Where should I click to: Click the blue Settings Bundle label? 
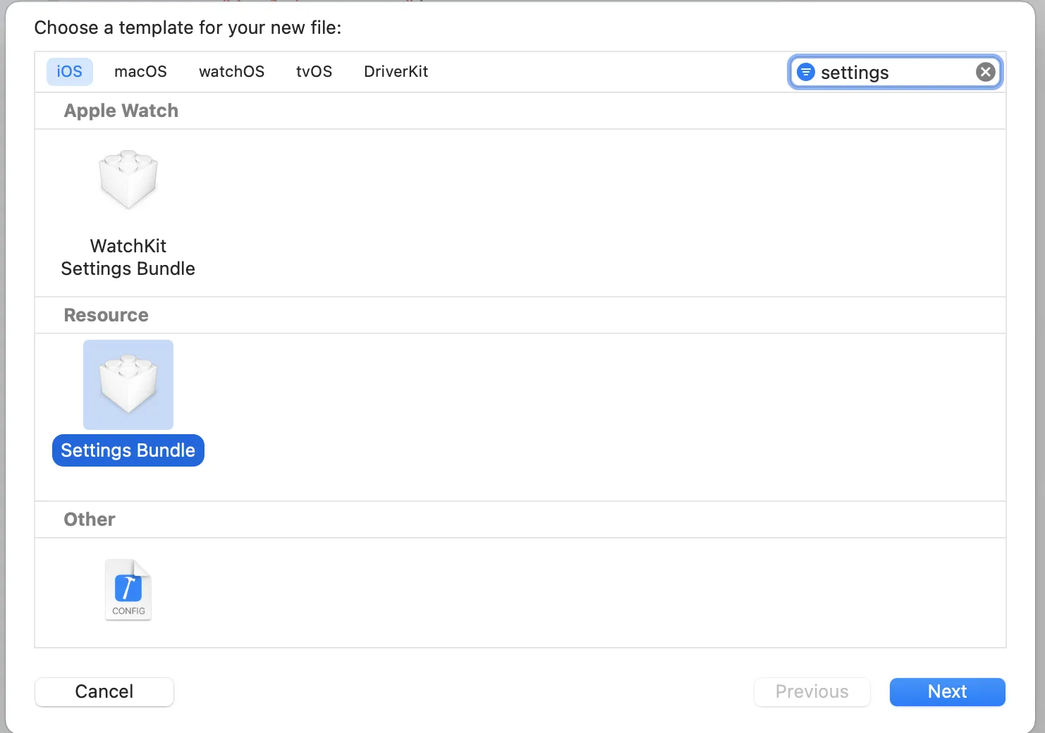128,450
